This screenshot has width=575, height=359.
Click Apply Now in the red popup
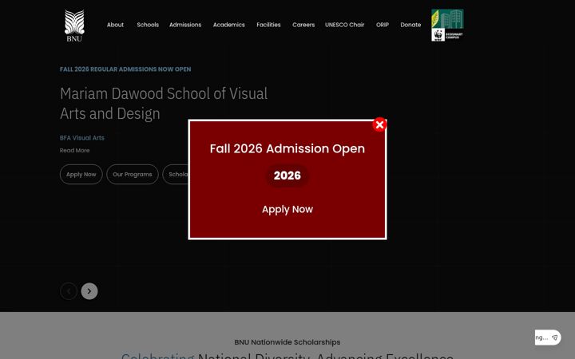287,209
